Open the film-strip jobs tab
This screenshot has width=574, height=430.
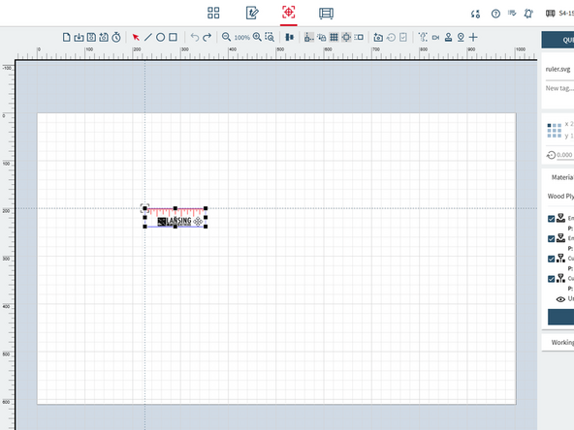326,14
